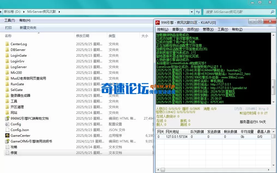
Task: Click the magnifier icon in search box
Action: click(272, 12)
